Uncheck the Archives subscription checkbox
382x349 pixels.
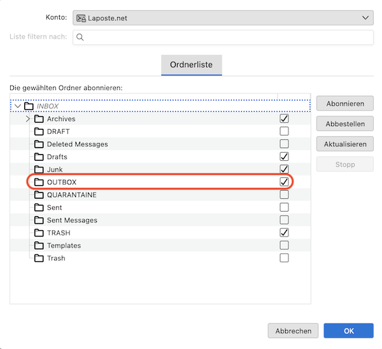click(284, 119)
